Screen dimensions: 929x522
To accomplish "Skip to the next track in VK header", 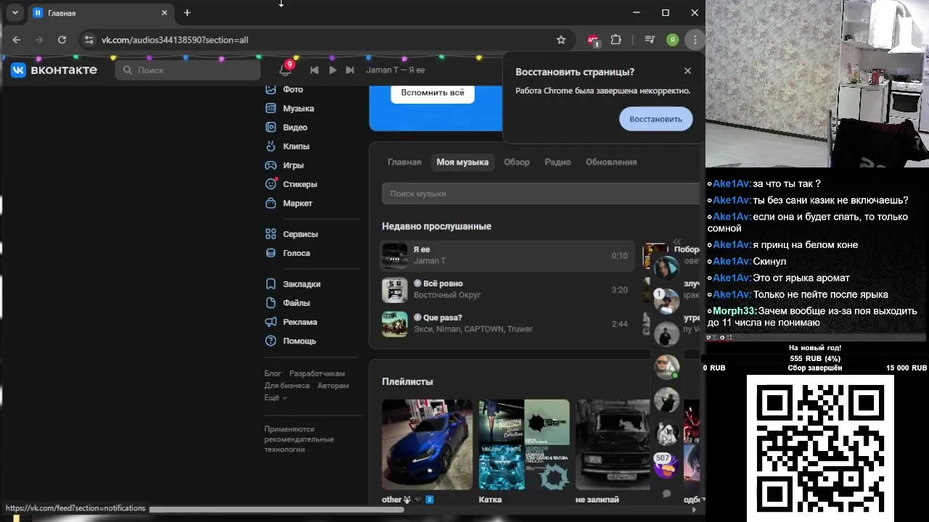I will pyautogui.click(x=350, y=70).
